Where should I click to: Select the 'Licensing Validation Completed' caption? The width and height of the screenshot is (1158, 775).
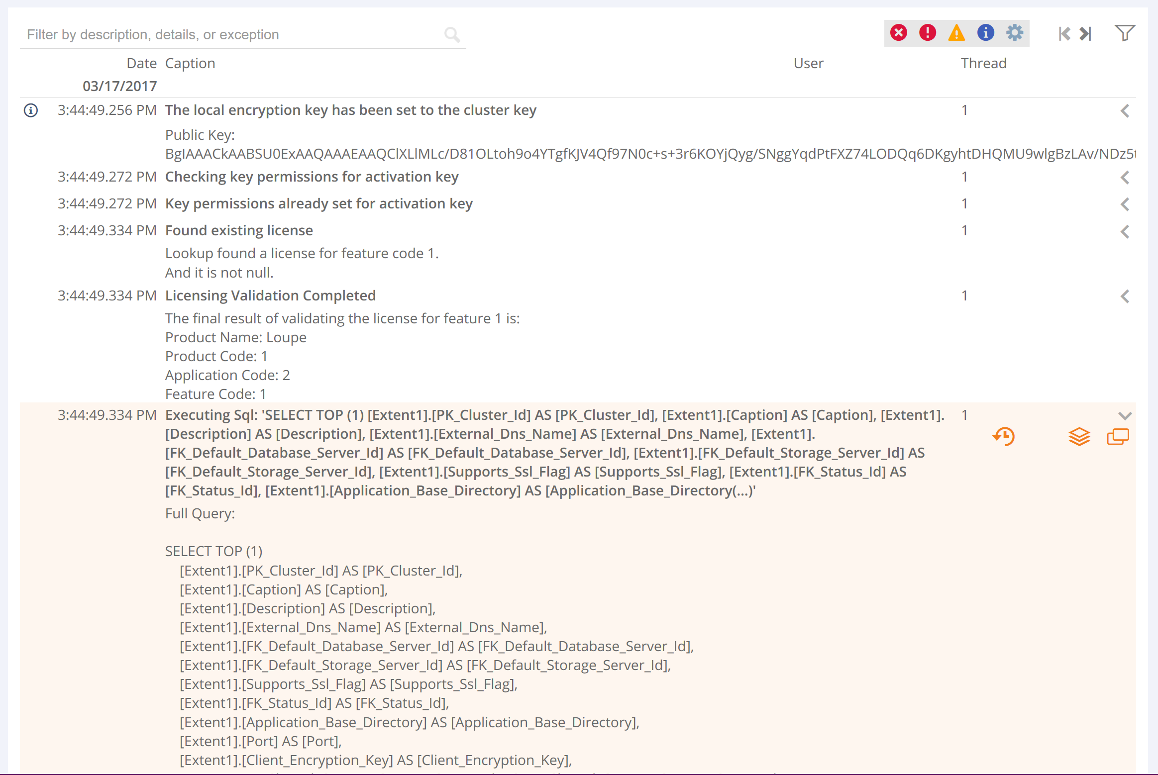(270, 295)
